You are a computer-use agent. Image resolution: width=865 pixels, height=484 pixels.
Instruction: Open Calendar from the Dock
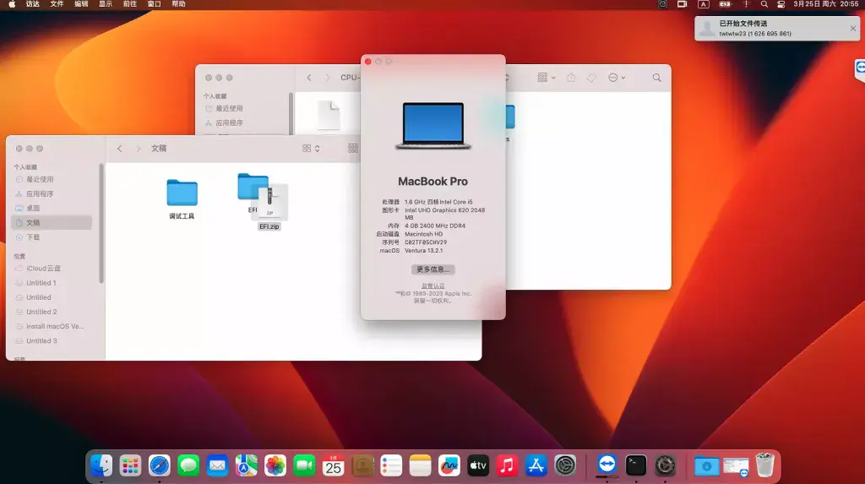point(333,465)
